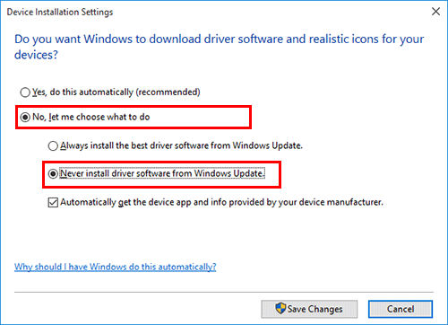The height and width of the screenshot is (325, 448).
Task: Click the 'Never install driver software from Windows Update' text
Action: click(x=162, y=173)
